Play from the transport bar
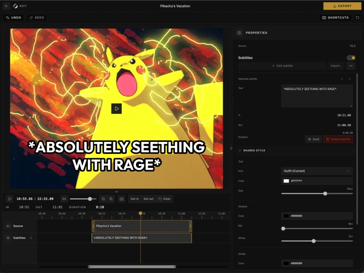Image resolution: width=364 pixels, height=273 pixels. pyautogui.click(x=10, y=199)
